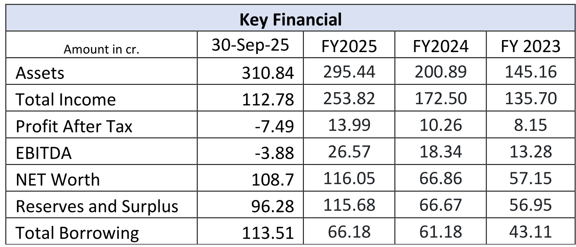Image resolution: width=576 pixels, height=247 pixels.
Task: Select FY 2023 Total Borrowing value 43.11
Action: pos(530,232)
